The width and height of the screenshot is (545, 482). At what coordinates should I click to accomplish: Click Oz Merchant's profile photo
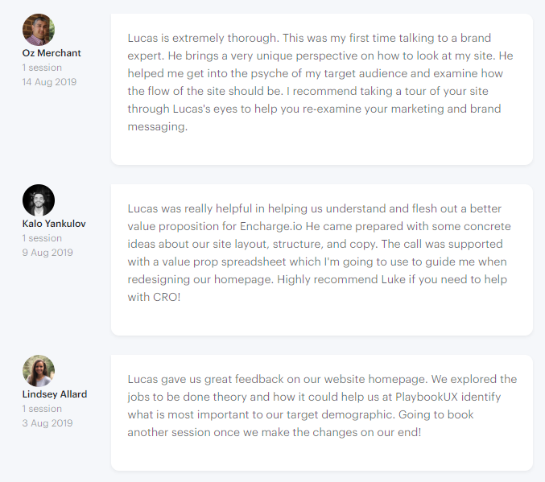[39, 30]
